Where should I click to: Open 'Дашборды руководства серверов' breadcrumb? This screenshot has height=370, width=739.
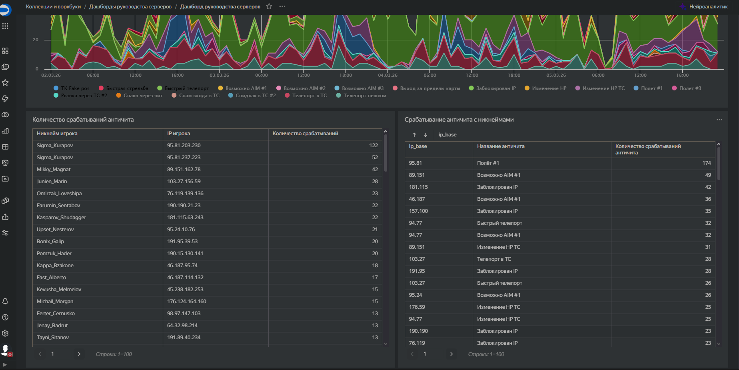[130, 6]
